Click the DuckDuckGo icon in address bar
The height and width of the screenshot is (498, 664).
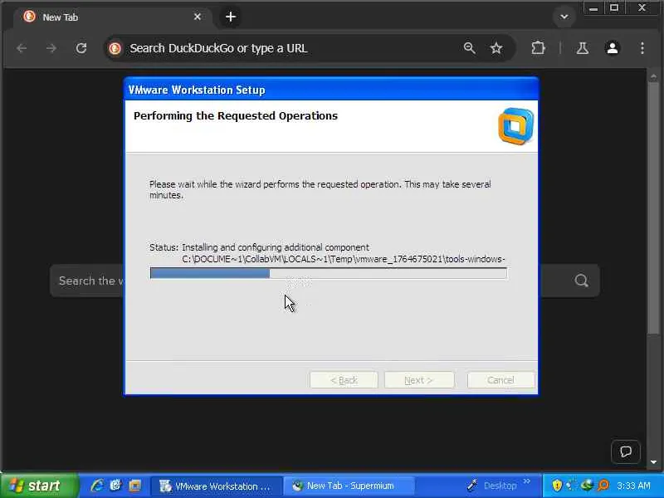[x=115, y=48]
